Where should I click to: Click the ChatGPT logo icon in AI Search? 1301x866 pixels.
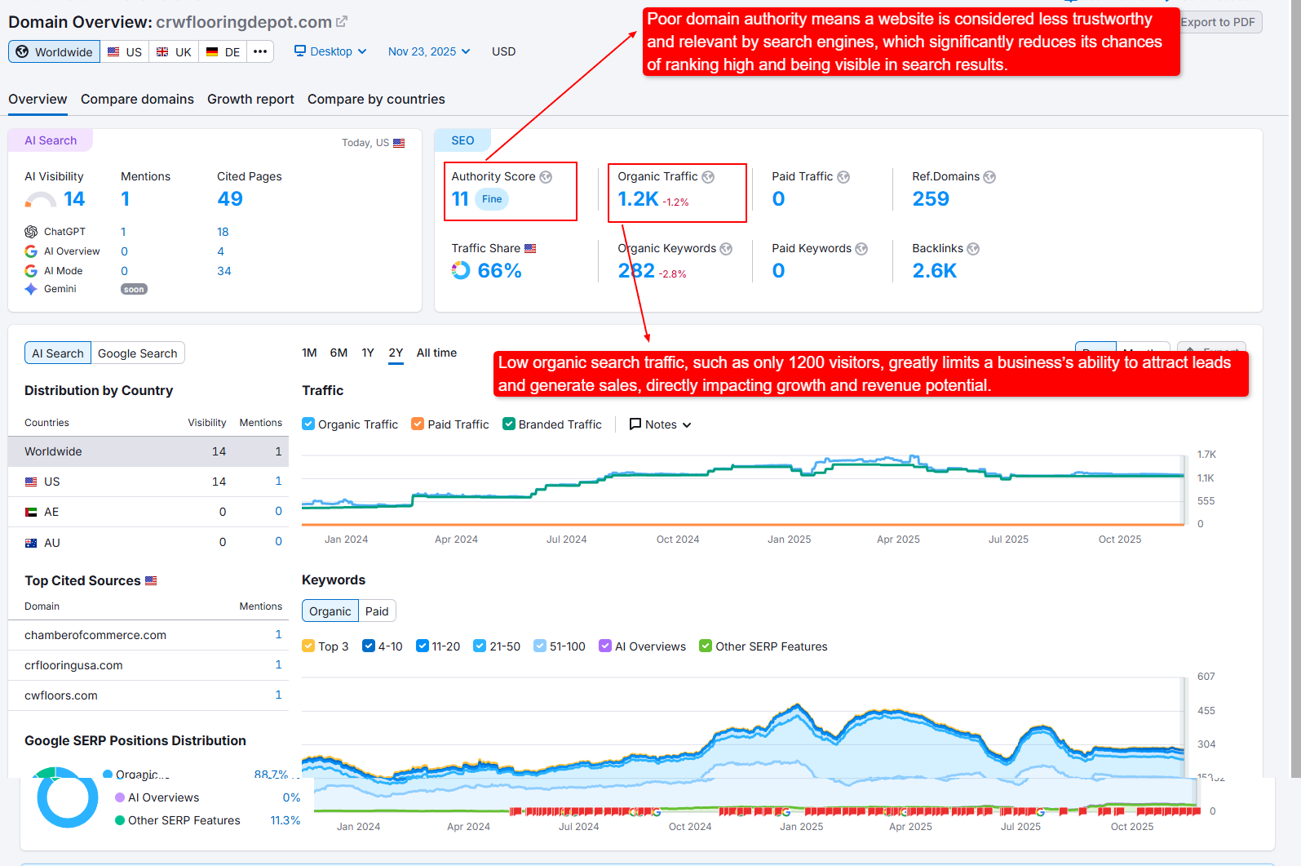point(31,232)
